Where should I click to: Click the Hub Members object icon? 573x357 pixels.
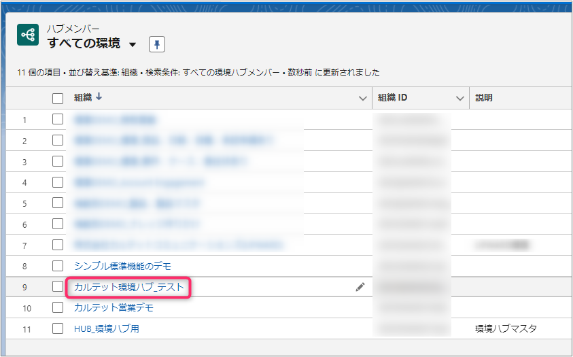click(x=28, y=35)
